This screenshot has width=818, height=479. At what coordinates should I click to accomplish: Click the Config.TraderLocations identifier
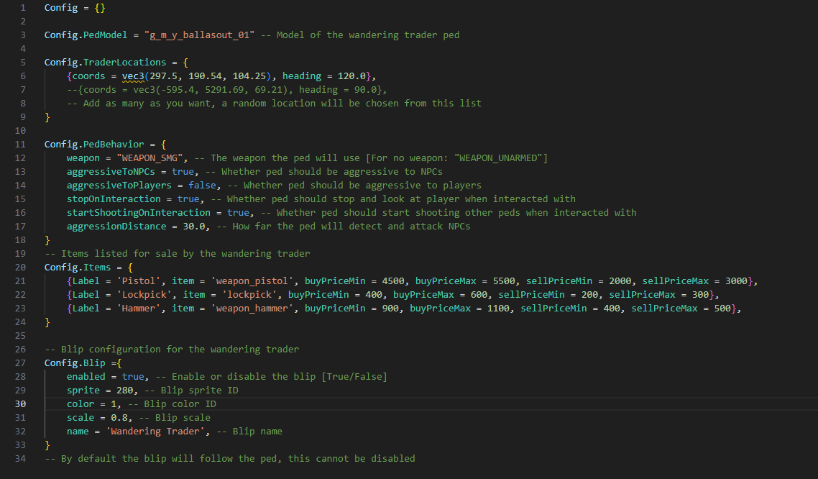point(106,62)
